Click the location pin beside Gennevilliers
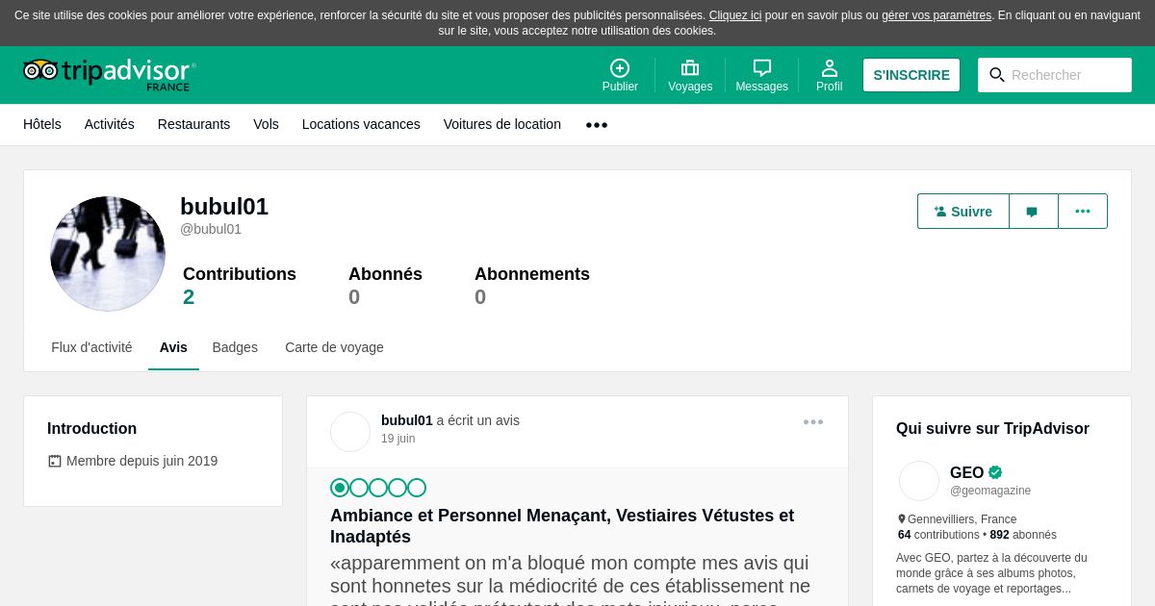 point(902,519)
